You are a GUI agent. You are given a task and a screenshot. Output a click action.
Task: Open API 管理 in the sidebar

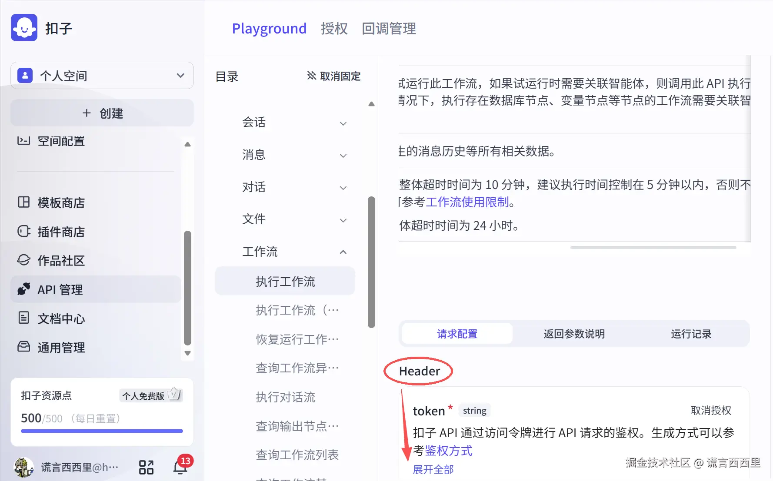coord(96,289)
